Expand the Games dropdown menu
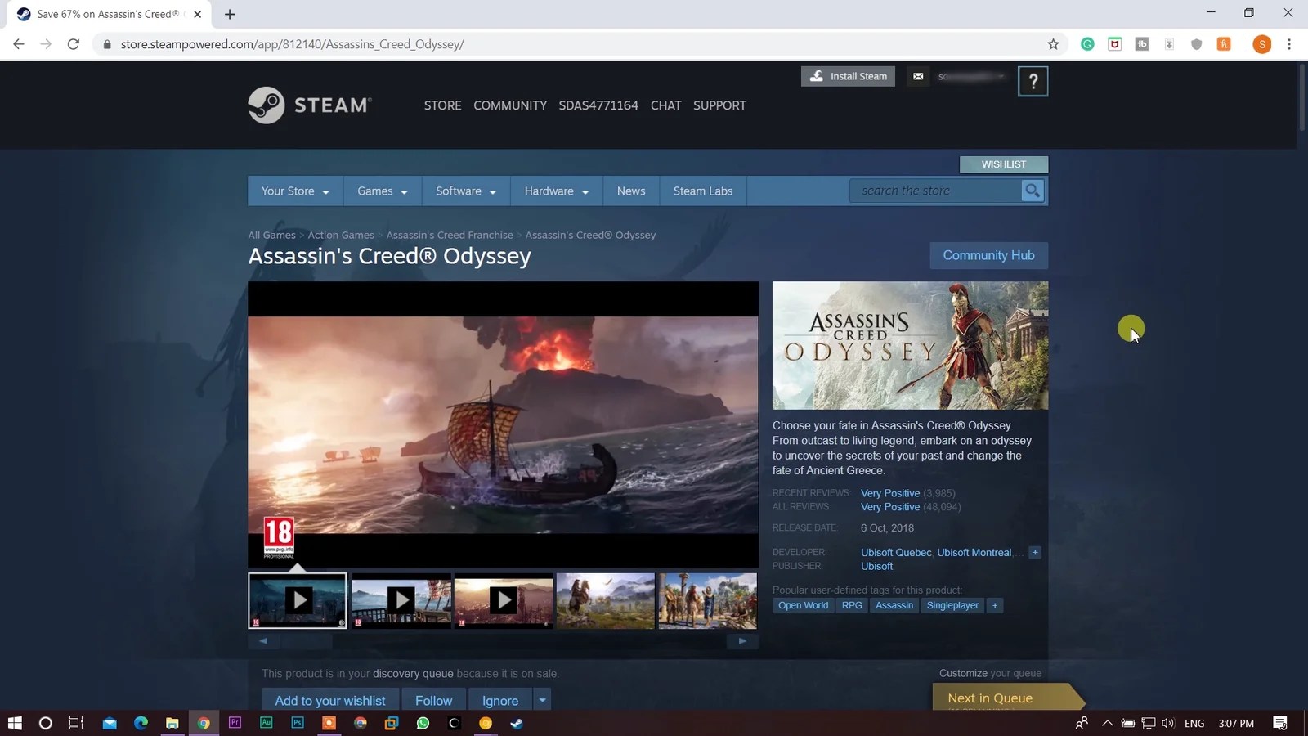Image resolution: width=1308 pixels, height=736 pixels. pos(382,191)
